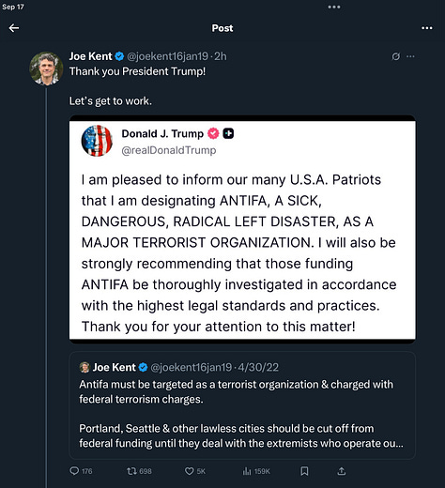Screen dimensions: 445x488
Task: Share the post via upload icon
Action: point(342,471)
